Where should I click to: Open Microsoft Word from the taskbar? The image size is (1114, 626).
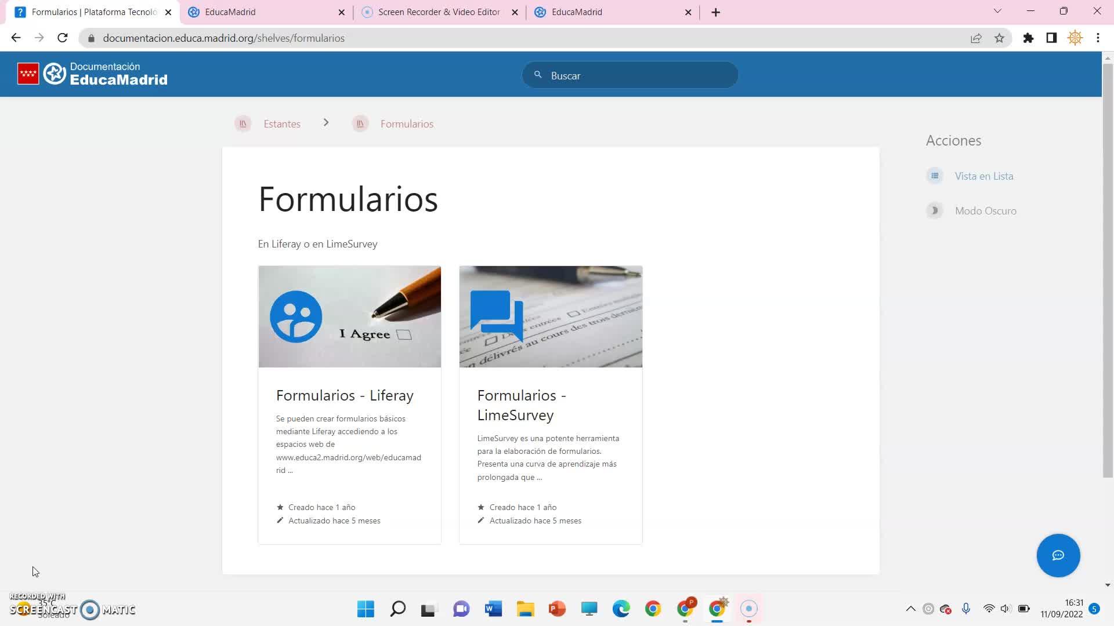click(493, 609)
